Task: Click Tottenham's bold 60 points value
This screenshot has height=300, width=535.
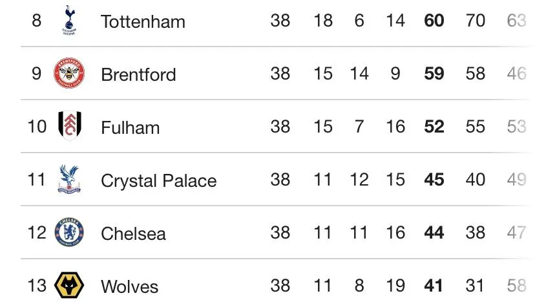Action: [x=434, y=21]
